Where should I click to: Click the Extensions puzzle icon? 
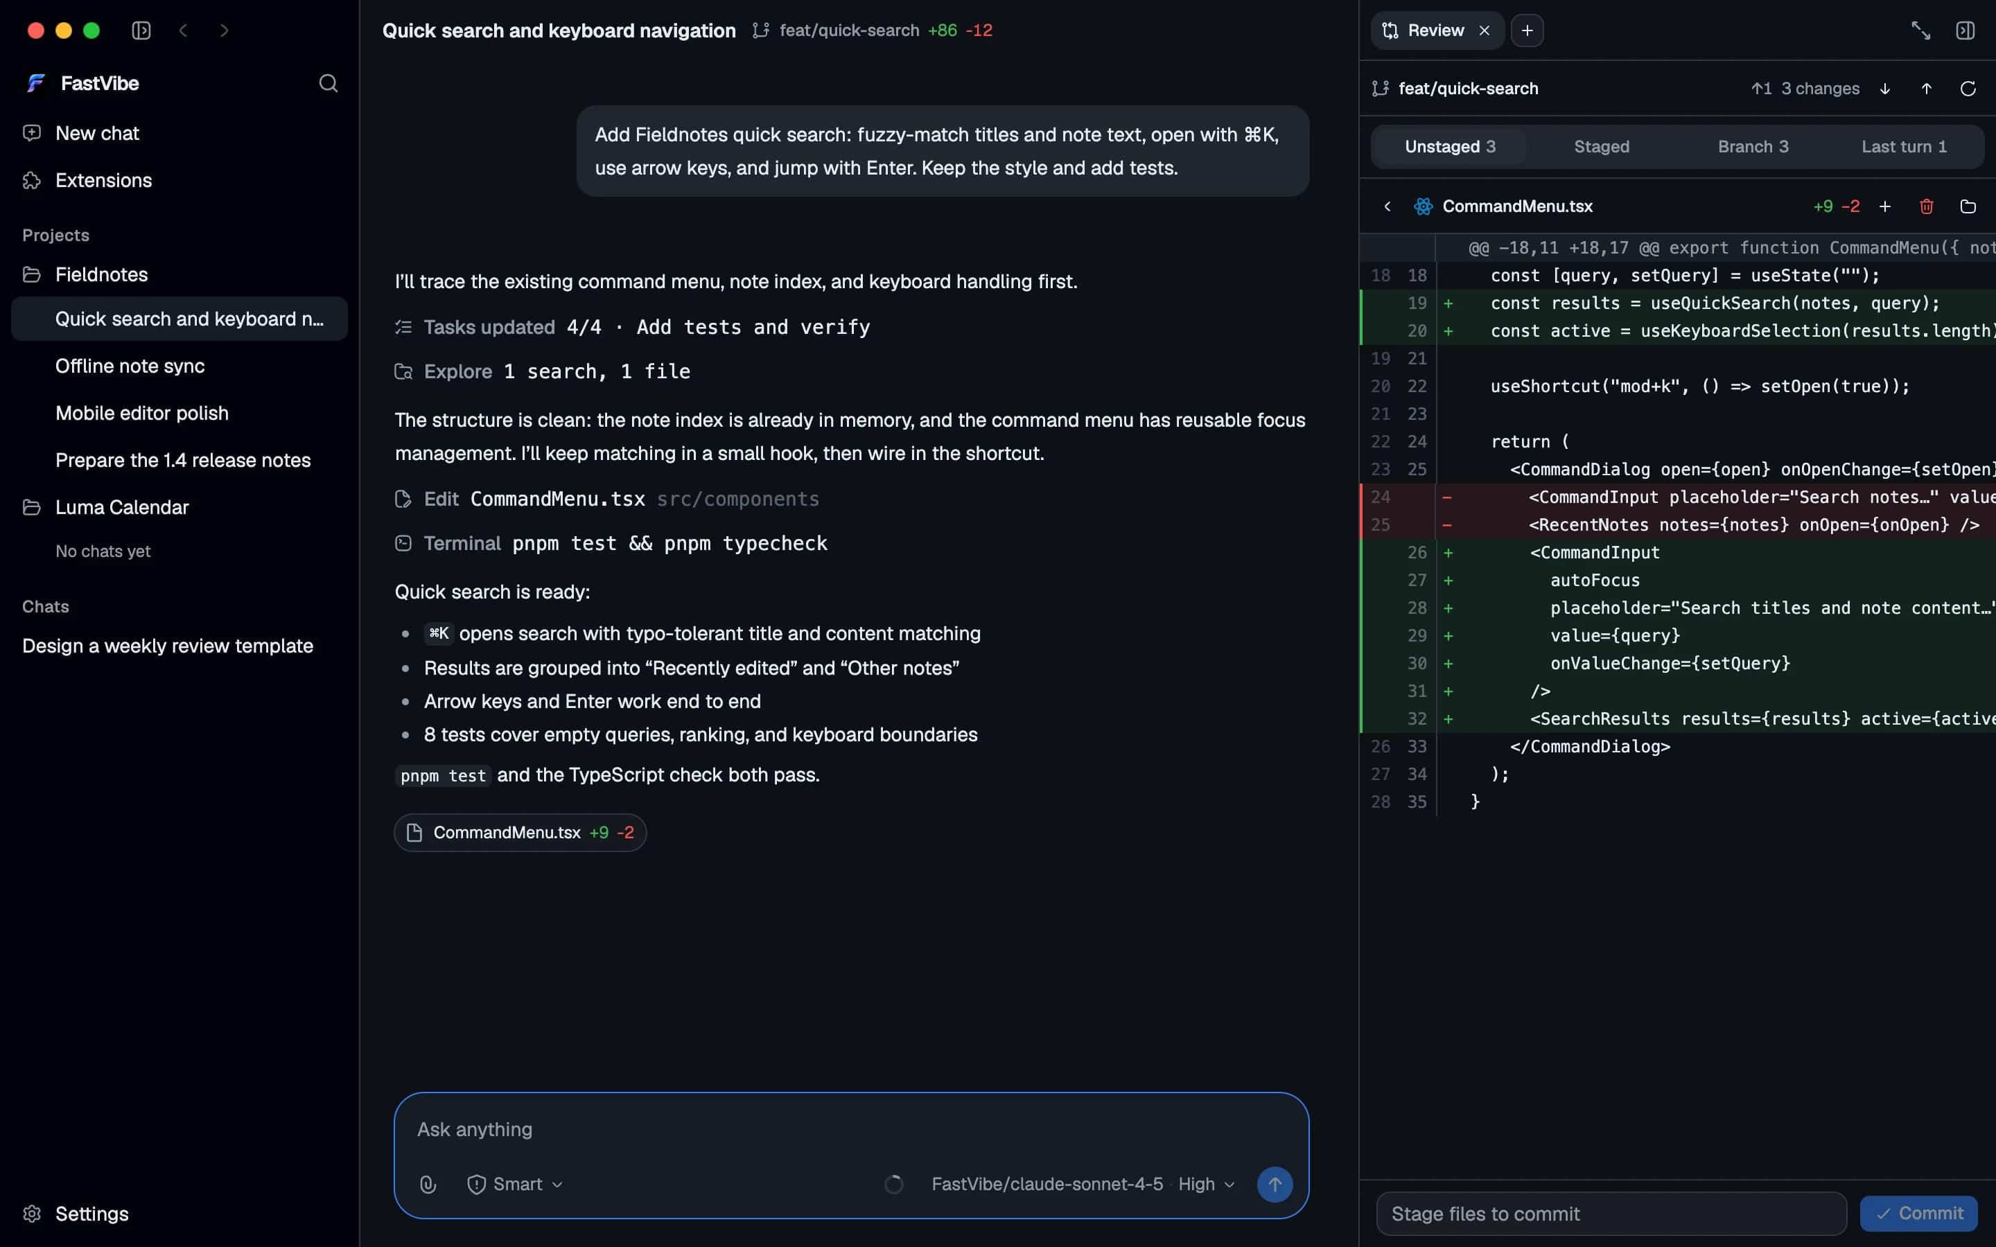coord(31,180)
